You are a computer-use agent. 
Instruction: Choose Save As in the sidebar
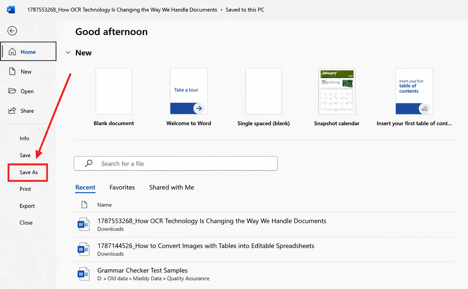(29, 172)
